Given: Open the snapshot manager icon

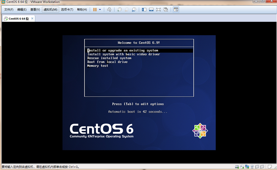Looking at the screenshot, I should pyautogui.click(x=134, y=10).
